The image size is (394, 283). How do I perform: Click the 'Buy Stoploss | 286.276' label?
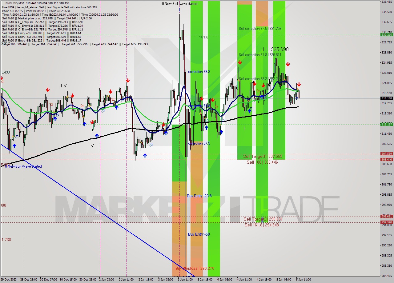click(195, 269)
